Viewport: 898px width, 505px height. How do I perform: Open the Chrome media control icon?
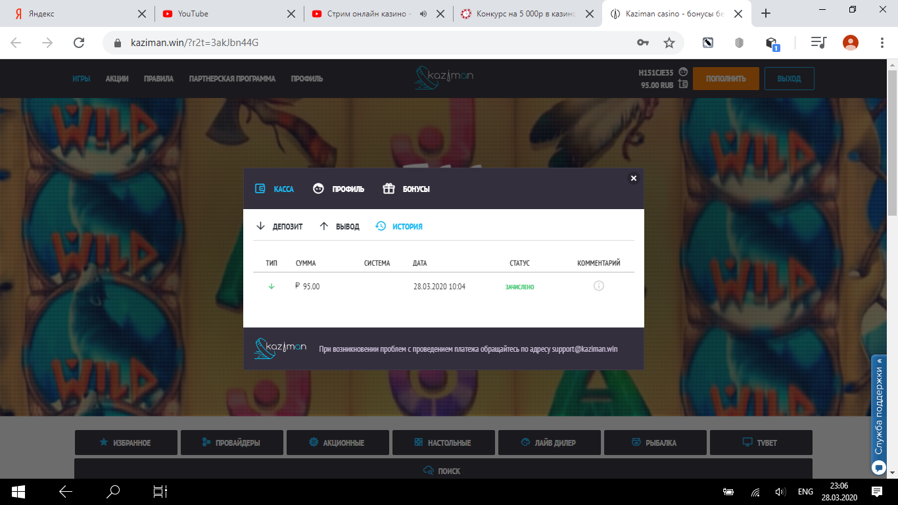click(818, 43)
